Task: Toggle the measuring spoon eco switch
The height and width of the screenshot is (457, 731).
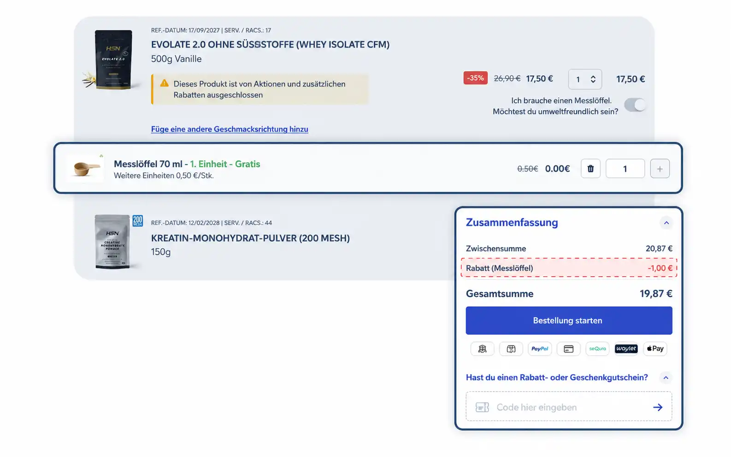Action: tap(635, 105)
